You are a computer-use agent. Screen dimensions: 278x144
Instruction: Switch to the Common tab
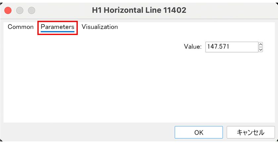(21, 27)
